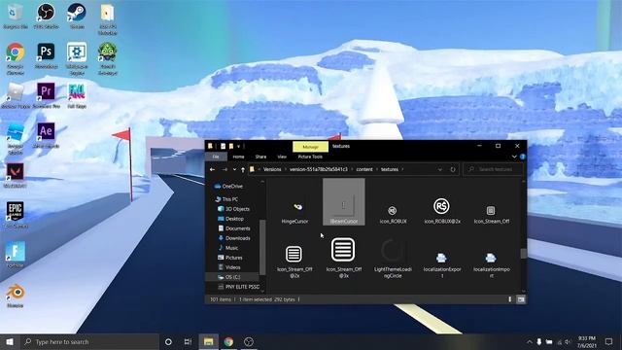Image resolution: width=622 pixels, height=350 pixels.
Task: Switch to the View ribbon tab
Action: 282,157
